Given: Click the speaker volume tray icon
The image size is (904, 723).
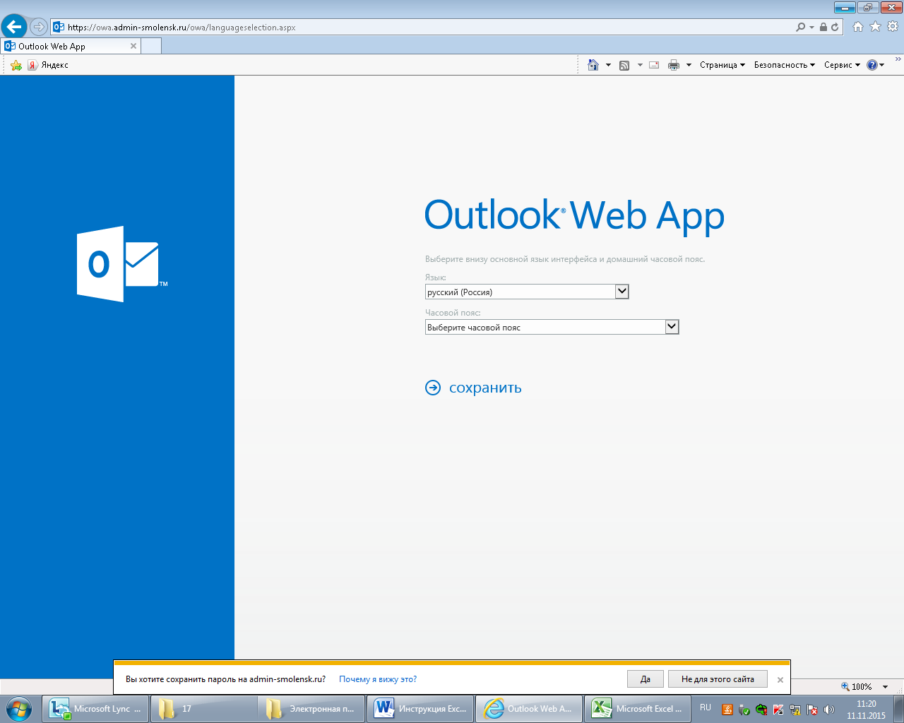Looking at the screenshot, I should pos(829,710).
